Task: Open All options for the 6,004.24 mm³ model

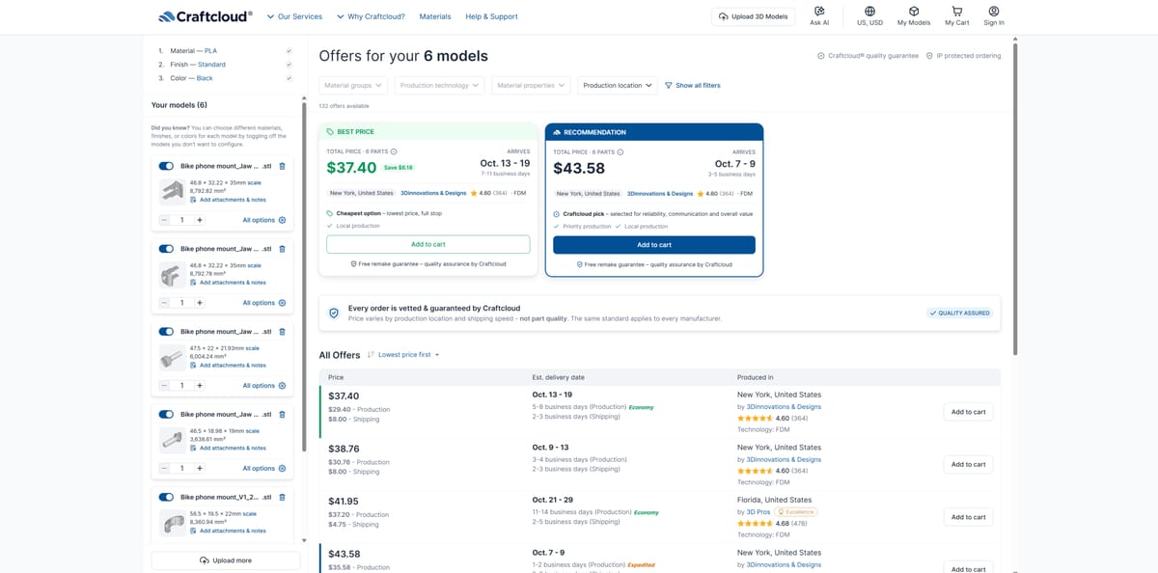Action: tap(264, 385)
